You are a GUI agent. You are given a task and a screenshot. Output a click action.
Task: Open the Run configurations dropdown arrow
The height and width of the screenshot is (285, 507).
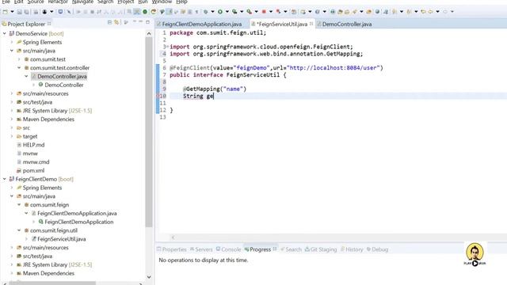click(227, 12)
